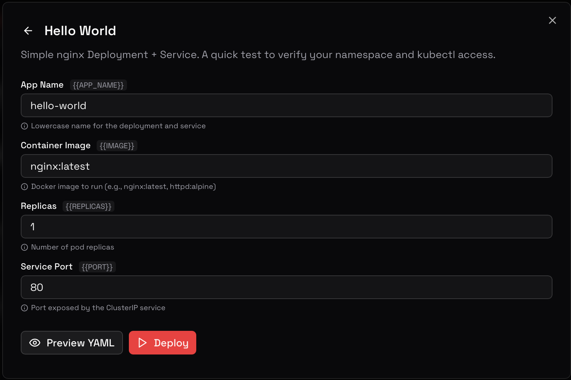This screenshot has width=571, height=380.
Task: Click the Container Image field with nginx:latest
Action: [x=286, y=166]
